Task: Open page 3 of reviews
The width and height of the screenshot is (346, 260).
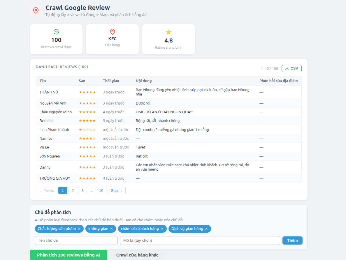Action: 82,191
